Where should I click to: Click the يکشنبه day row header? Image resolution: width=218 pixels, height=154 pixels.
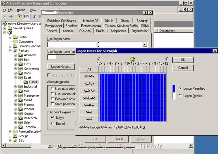tap(89, 76)
